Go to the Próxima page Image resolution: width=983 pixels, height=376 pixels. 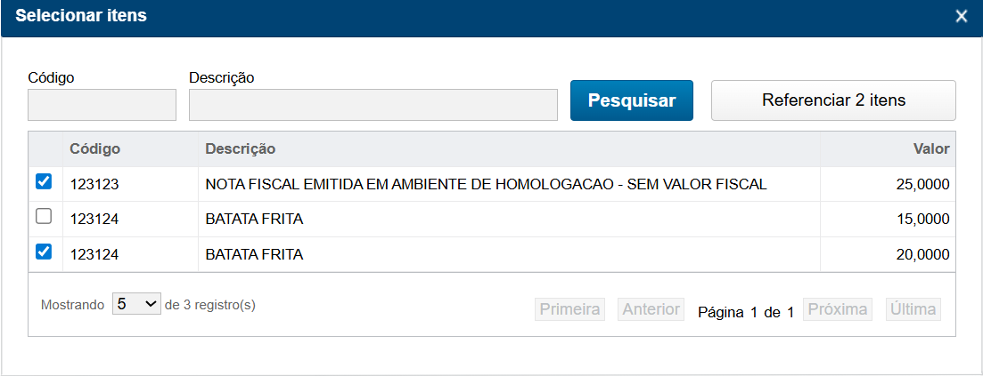(x=837, y=309)
